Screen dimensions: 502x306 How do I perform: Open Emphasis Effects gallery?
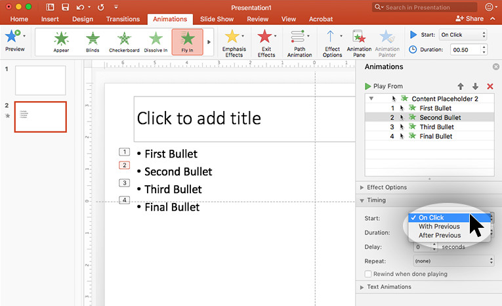234,43
